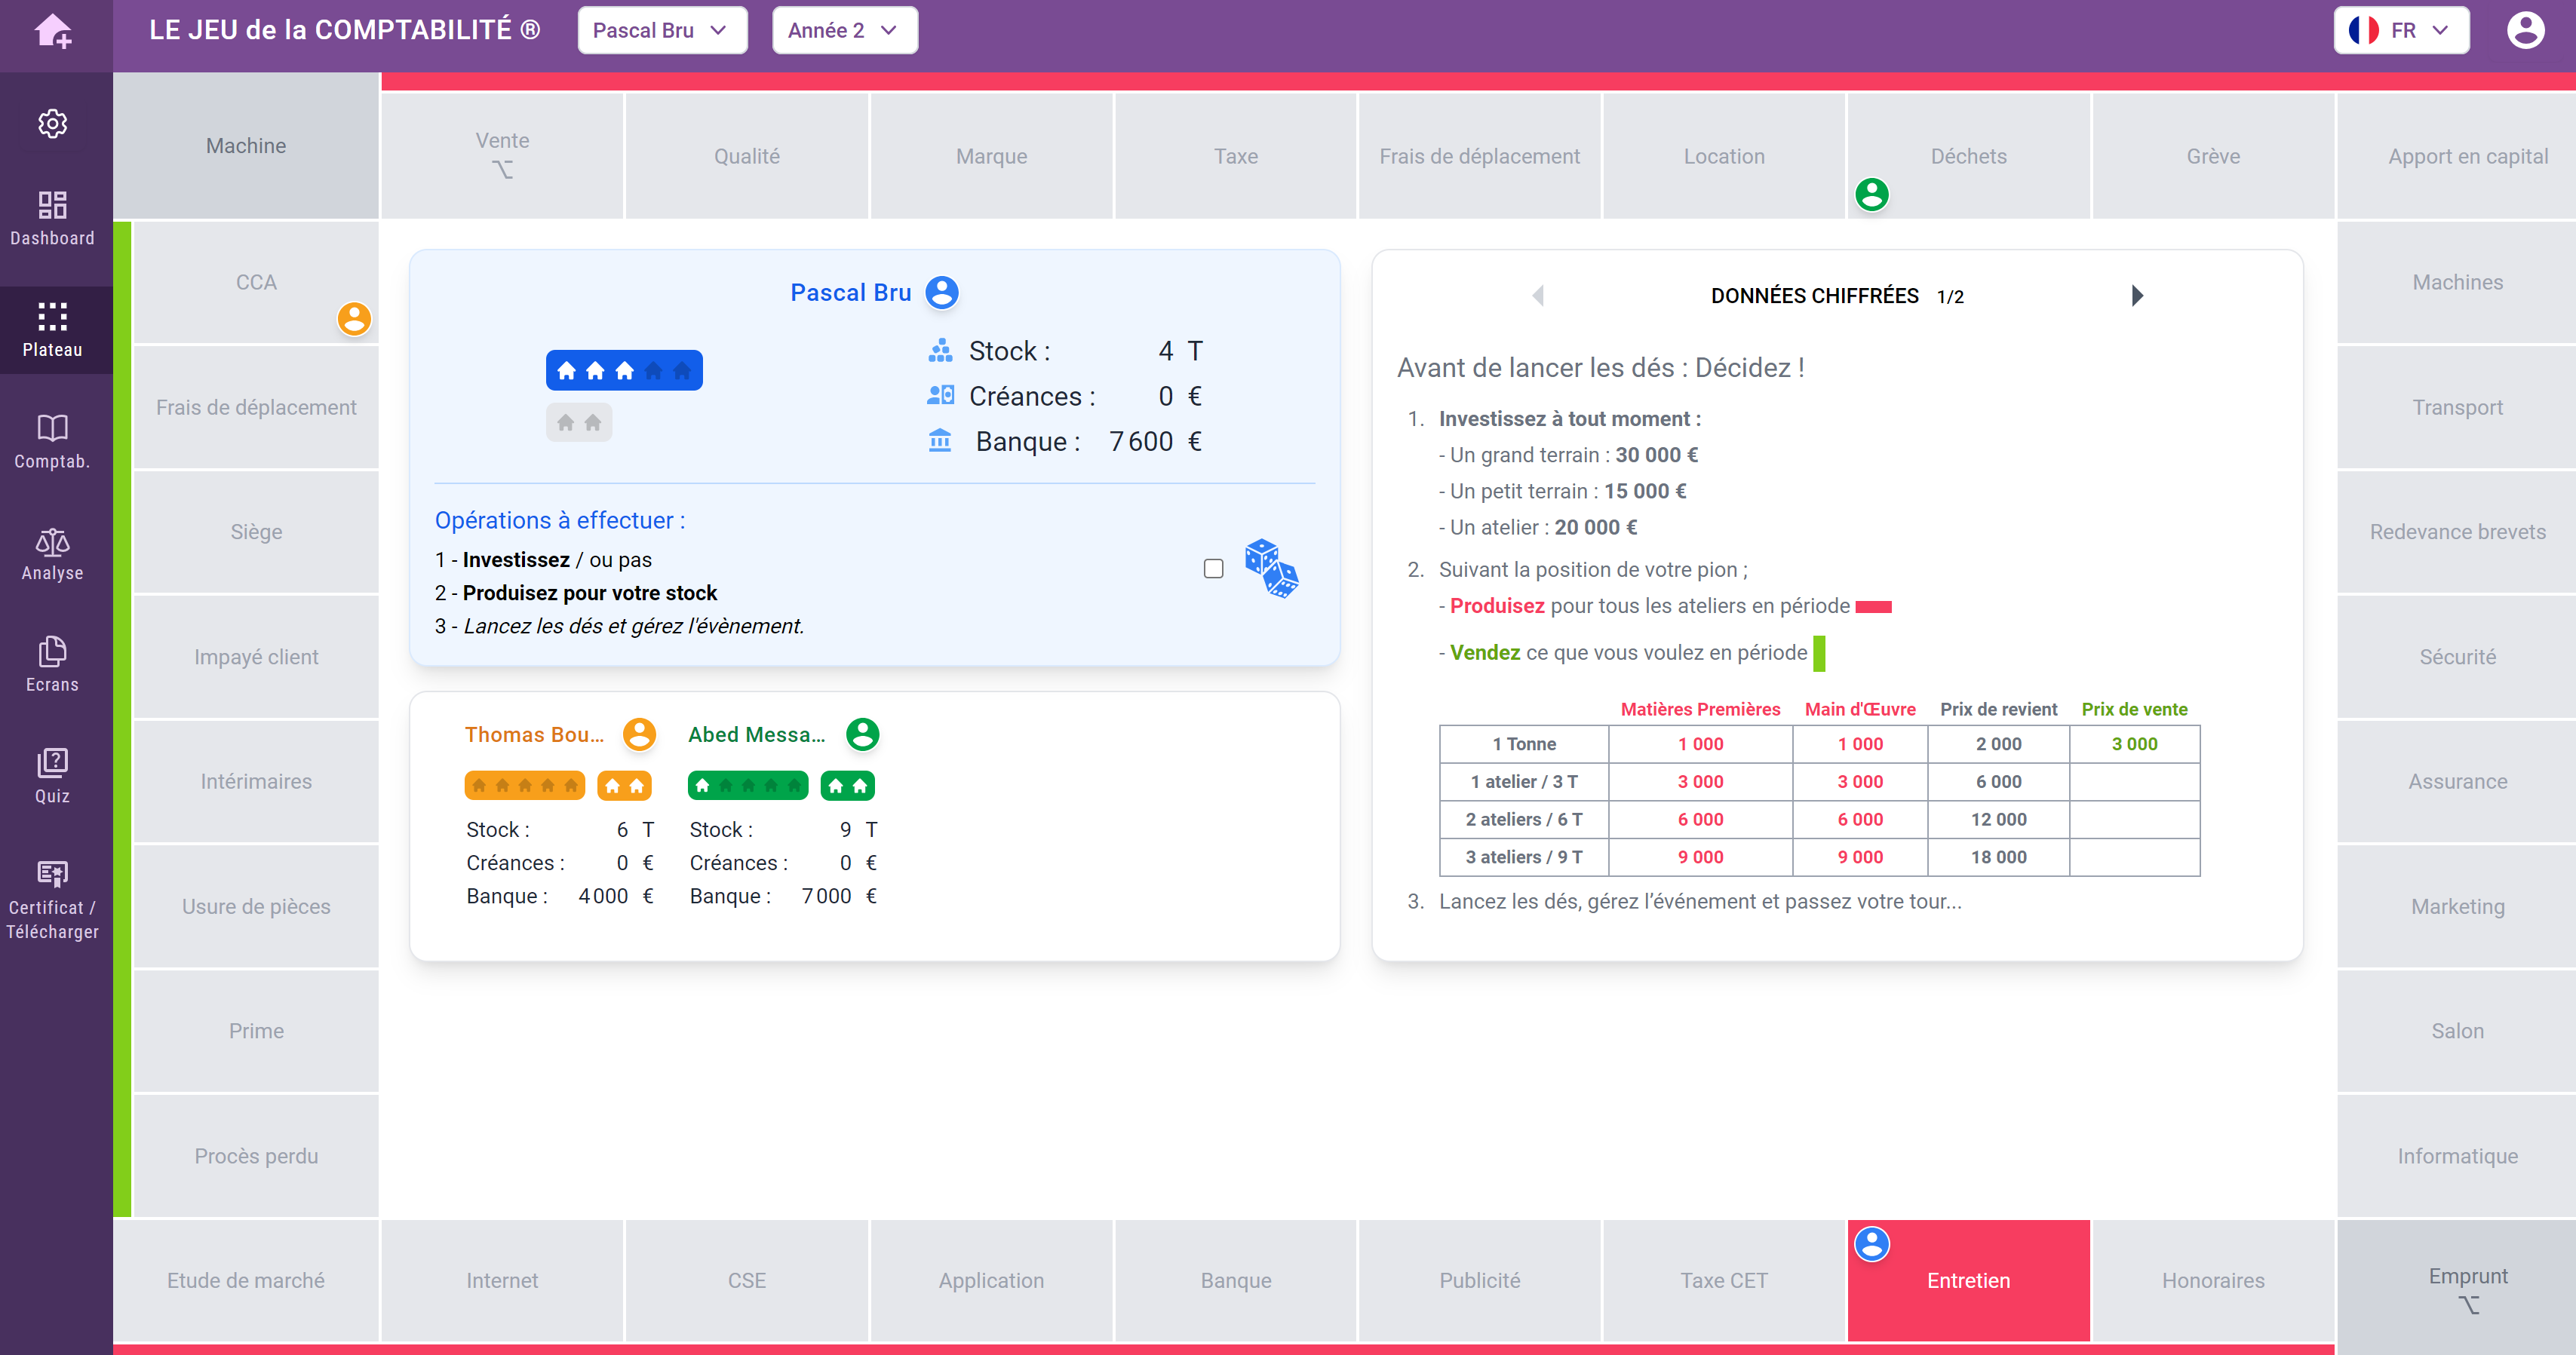Click the dice rolling icon

pos(1273,569)
